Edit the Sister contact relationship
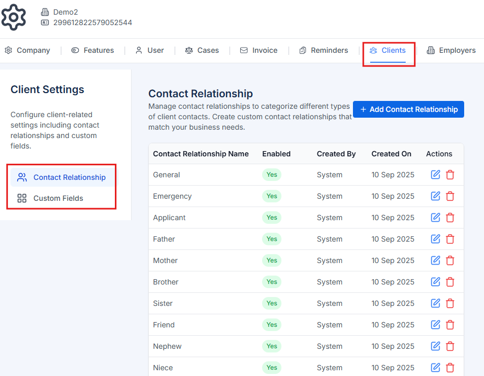Viewport: 484px width, 376px height. [435, 303]
